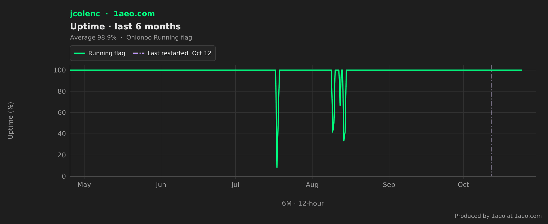Click the green Running flag legend line

tap(79, 53)
